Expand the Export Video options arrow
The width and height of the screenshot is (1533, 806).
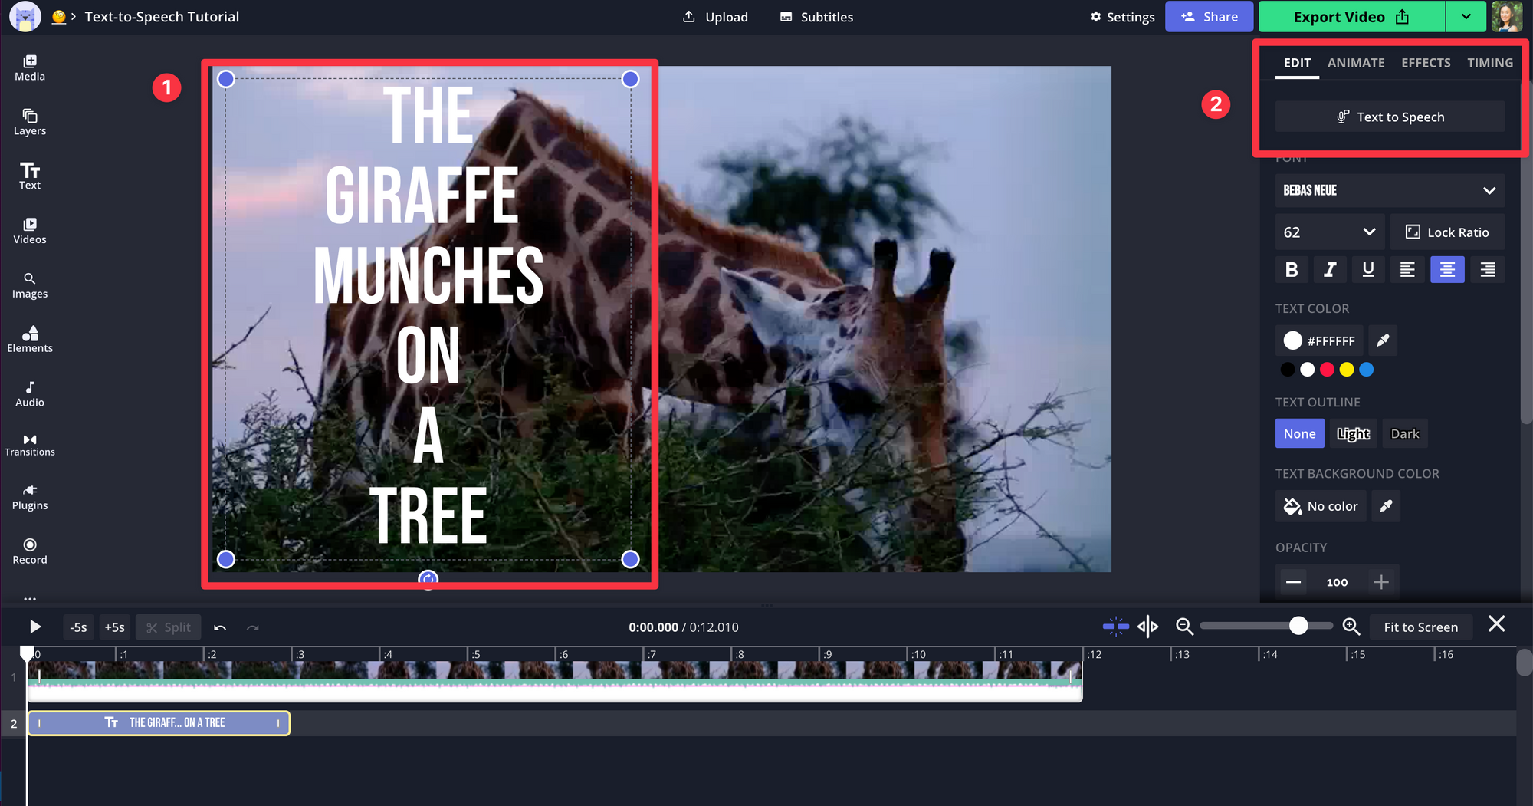coord(1466,17)
